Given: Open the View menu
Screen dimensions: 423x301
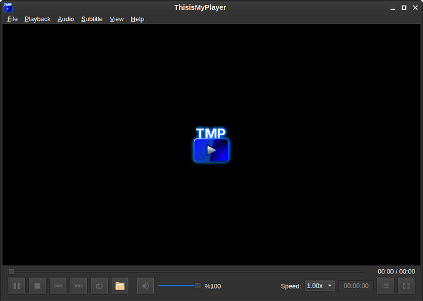Looking at the screenshot, I should click(x=116, y=19).
